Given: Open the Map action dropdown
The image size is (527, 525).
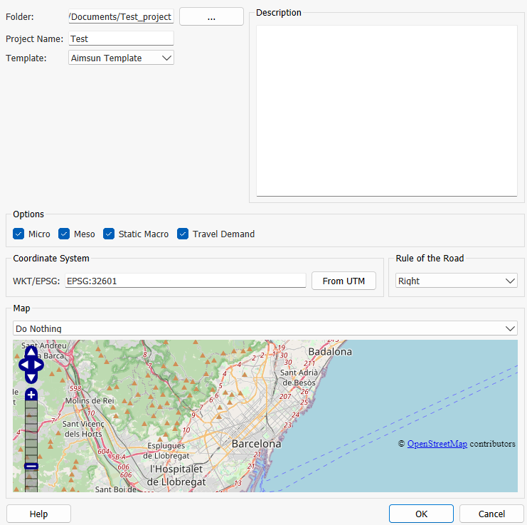Looking at the screenshot, I should (265, 328).
